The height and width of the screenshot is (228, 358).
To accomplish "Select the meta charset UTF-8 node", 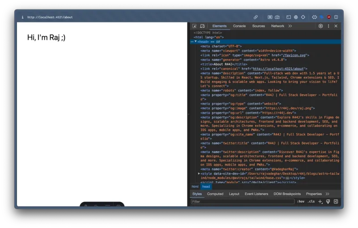I will tap(221, 46).
